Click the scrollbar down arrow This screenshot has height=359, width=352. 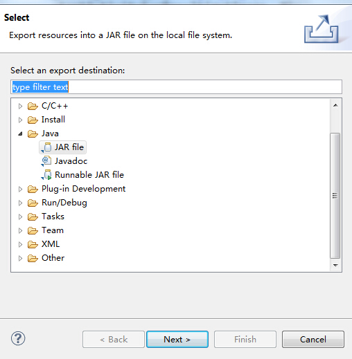[335, 266]
